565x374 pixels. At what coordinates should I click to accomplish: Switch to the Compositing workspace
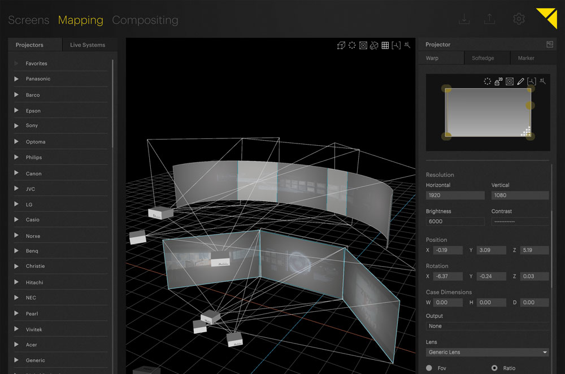(x=145, y=20)
